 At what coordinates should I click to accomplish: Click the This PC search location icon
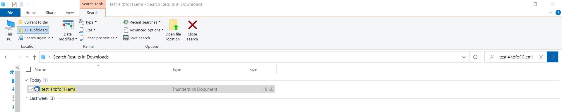coord(9,25)
